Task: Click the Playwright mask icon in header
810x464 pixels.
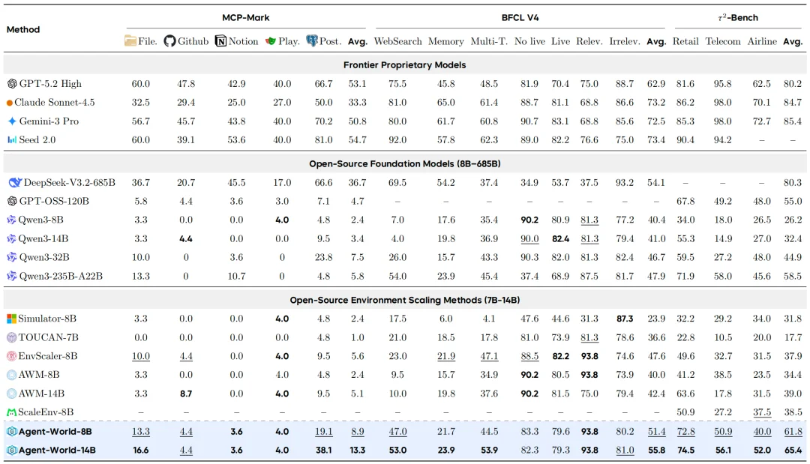Action: click(x=270, y=41)
